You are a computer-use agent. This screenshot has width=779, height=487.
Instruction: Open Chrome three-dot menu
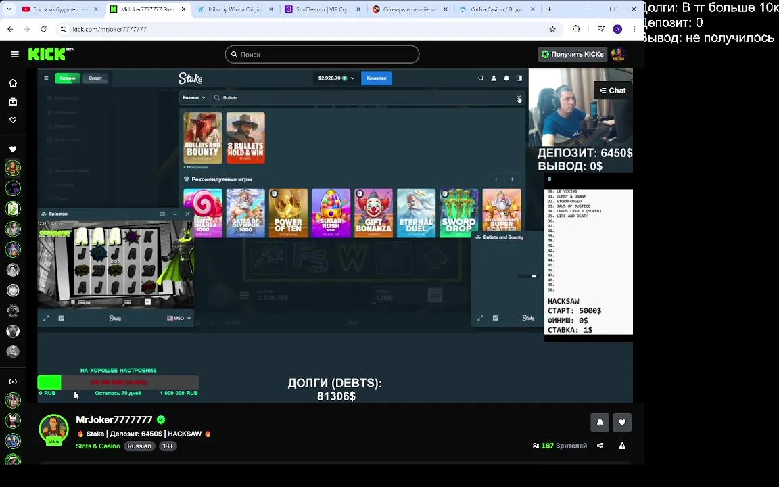(x=634, y=29)
